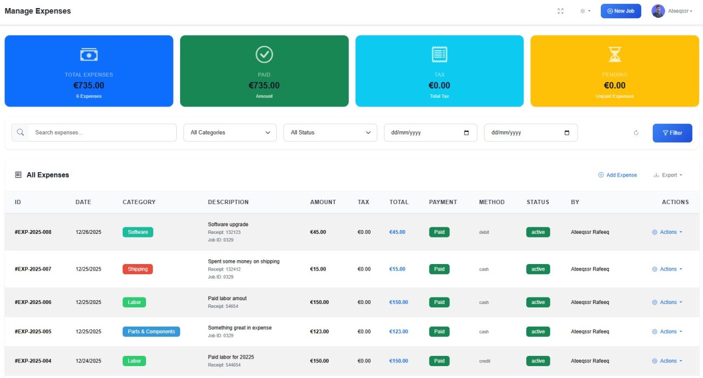Viewport: 703px width, 378px height.
Task: Click the refresh icon beside the Filter button
Action: click(x=636, y=132)
